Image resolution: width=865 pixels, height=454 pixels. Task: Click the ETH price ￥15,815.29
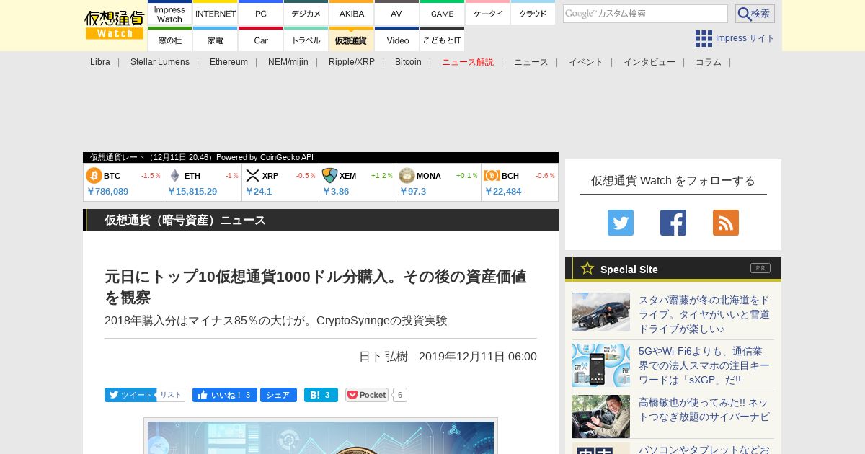coord(192,192)
